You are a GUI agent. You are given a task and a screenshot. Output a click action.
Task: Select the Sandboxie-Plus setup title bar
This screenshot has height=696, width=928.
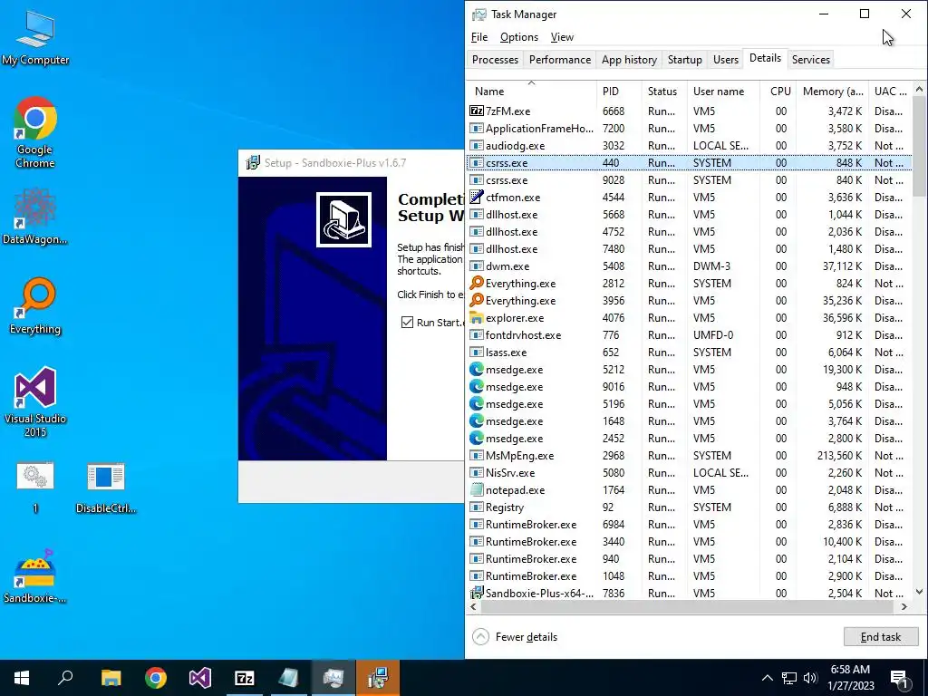coord(352,163)
